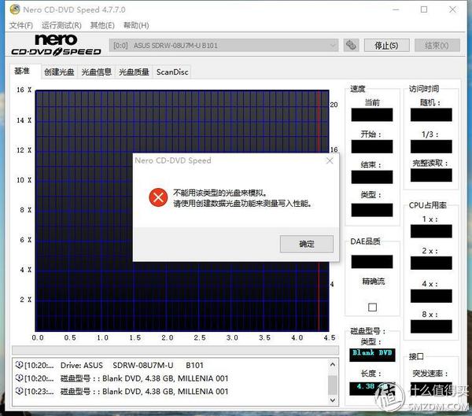Click the 开始 speed value field
The image size is (472, 416).
(x=372, y=146)
